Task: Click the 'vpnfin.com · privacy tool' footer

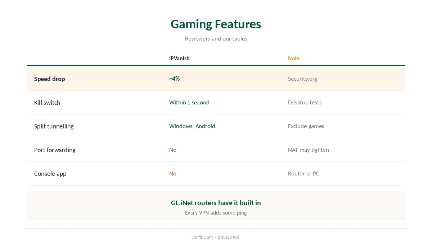Action: pos(216,237)
